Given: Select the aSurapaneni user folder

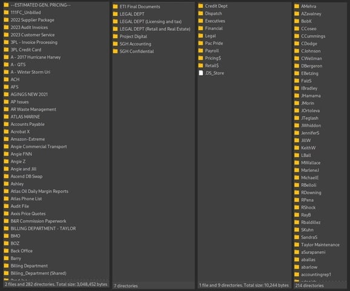Looking at the screenshot, I should click(313, 252).
